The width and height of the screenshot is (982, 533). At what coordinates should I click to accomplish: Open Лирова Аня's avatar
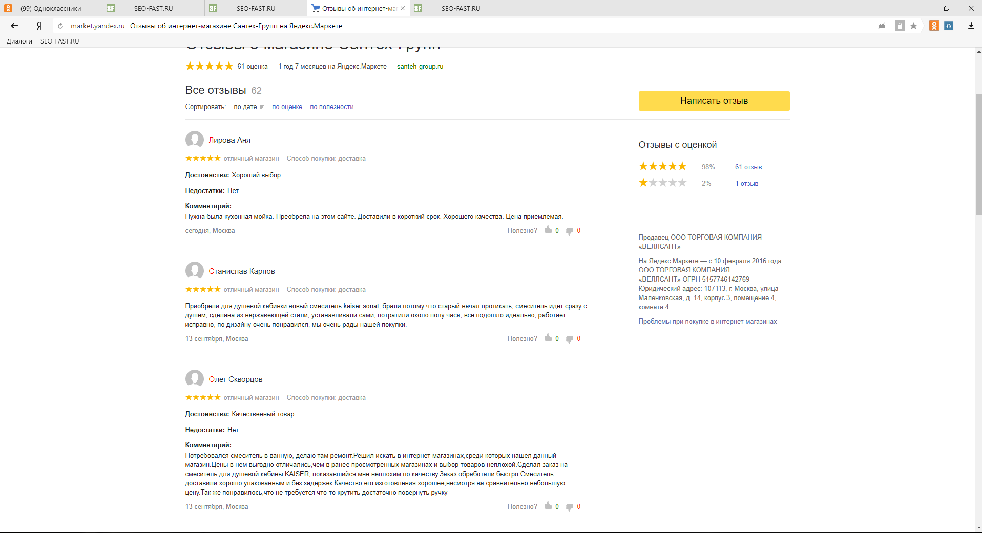pyautogui.click(x=195, y=140)
